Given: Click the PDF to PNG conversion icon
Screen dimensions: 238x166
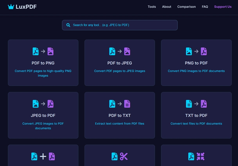Looking at the screenshot, I should click(43, 51).
